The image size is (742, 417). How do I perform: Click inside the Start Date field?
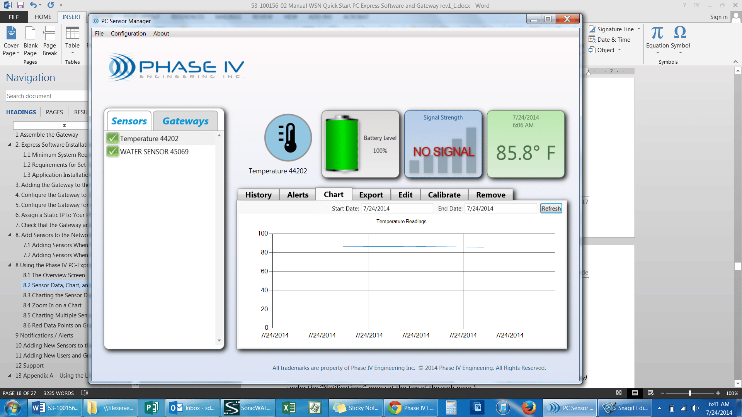(x=397, y=208)
